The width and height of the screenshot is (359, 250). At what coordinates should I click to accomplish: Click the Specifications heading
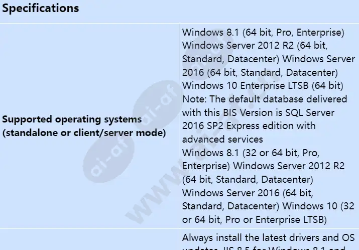pyautogui.click(x=41, y=9)
